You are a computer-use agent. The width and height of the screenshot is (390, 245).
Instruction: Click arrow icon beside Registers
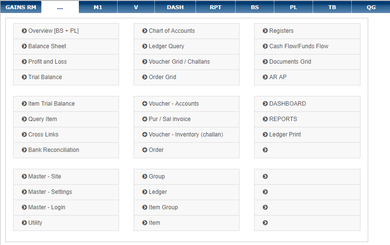point(265,31)
